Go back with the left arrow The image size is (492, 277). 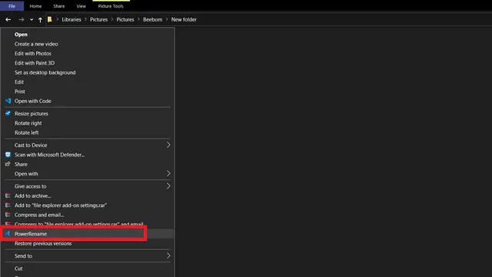[x=8, y=19]
